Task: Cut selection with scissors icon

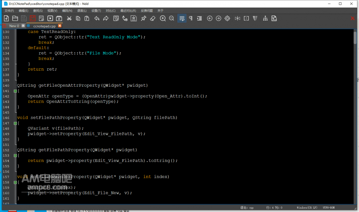Action: (x=69, y=19)
